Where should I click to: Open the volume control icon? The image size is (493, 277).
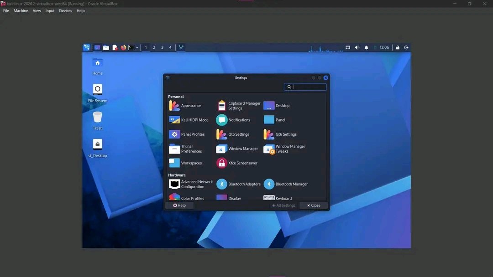pos(357,47)
